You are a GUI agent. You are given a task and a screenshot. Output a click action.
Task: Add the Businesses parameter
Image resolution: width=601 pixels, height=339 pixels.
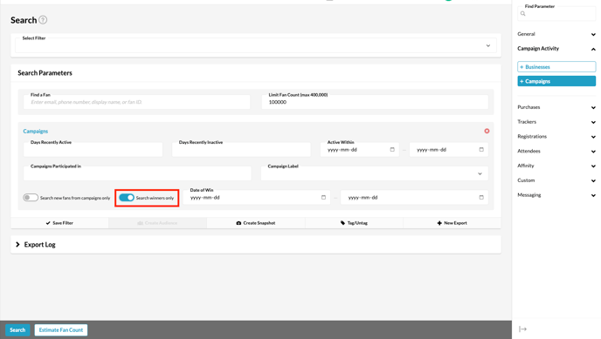point(556,67)
